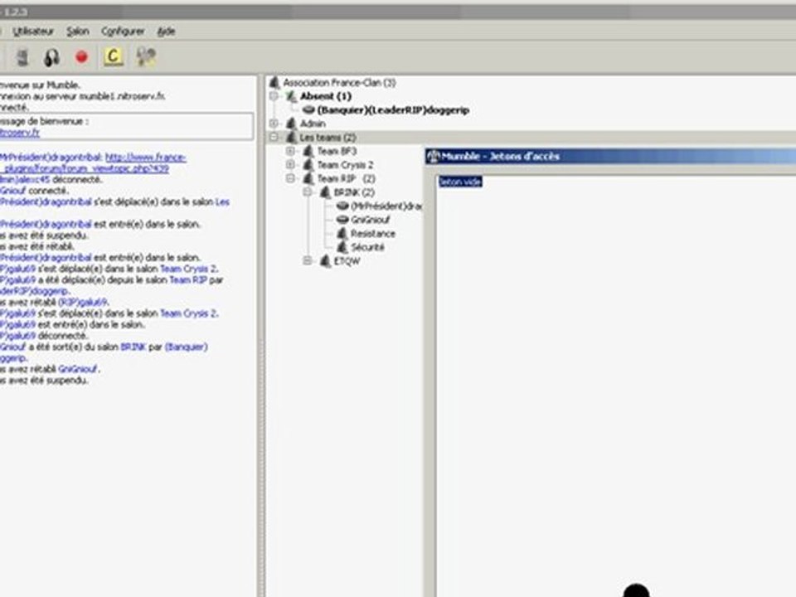
Task: Open the Configurer menu
Action: (123, 32)
